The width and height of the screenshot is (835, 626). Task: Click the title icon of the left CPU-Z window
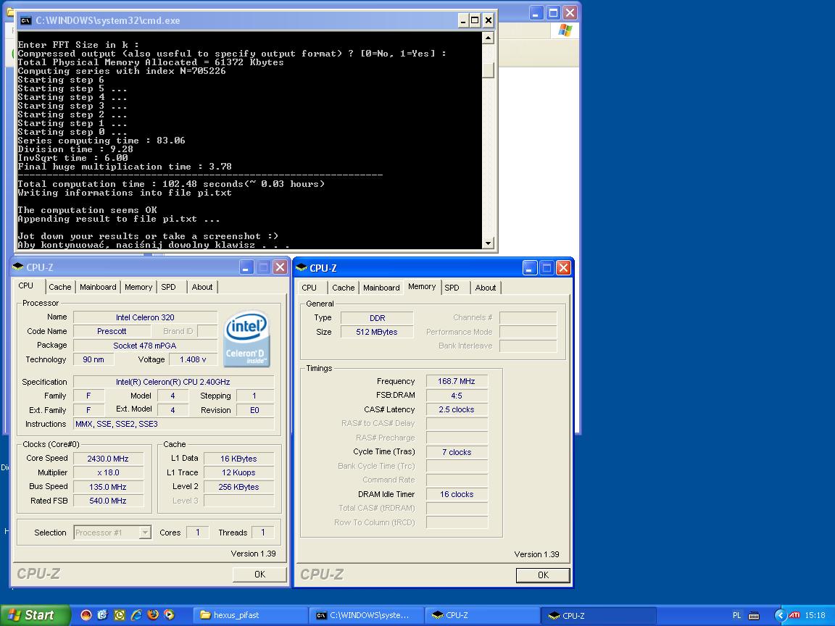(x=18, y=267)
